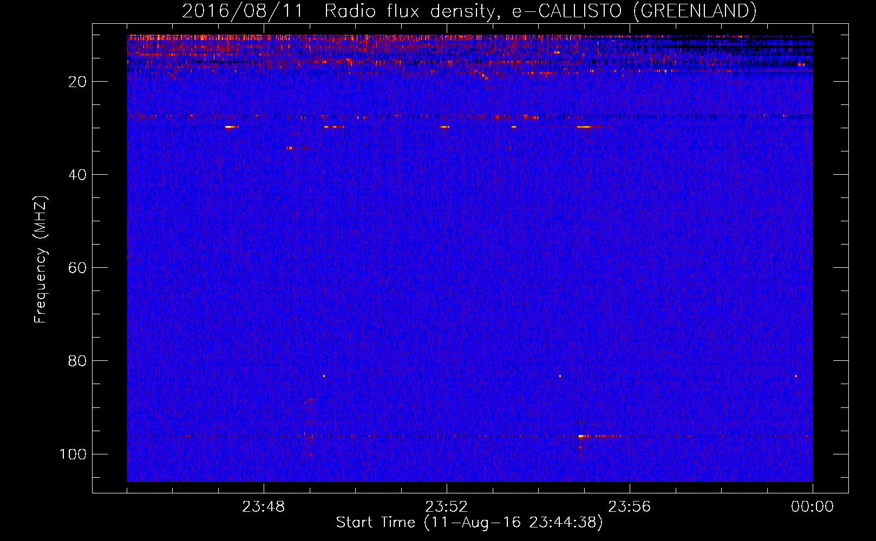The width and height of the screenshot is (876, 541).
Task: Click the 80 MHz frequency tick label
Action: click(77, 361)
